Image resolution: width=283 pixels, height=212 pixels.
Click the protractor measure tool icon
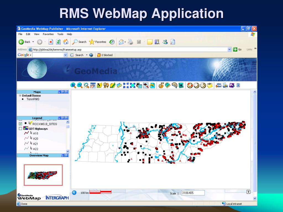(174, 85)
